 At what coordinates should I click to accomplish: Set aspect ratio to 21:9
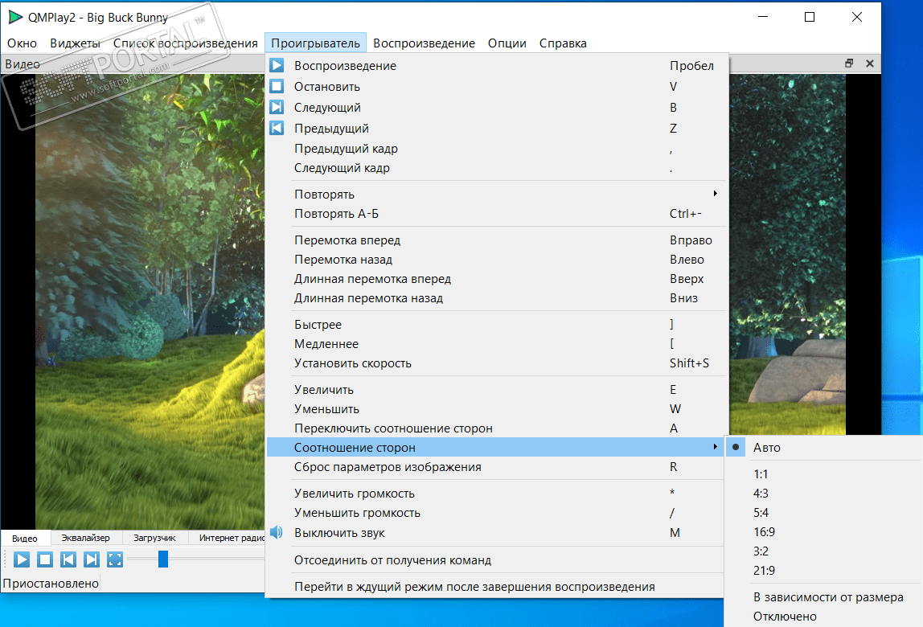(823, 570)
